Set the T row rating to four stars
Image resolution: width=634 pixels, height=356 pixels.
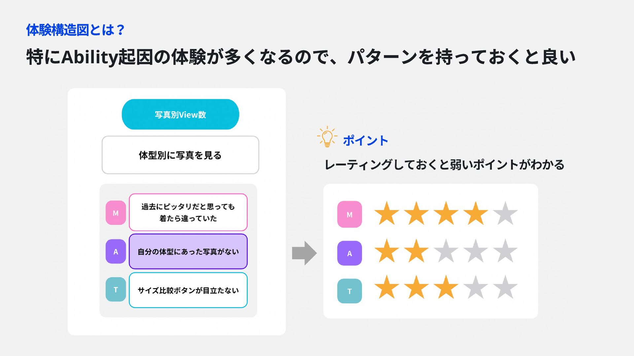pos(475,287)
